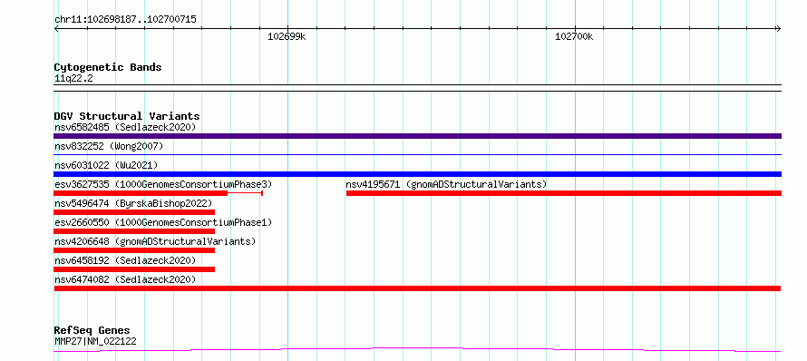Image resolution: width=807 pixels, height=361 pixels.
Task: Select the 11q22.2 cytogenetic band line
Action: tap(417, 88)
